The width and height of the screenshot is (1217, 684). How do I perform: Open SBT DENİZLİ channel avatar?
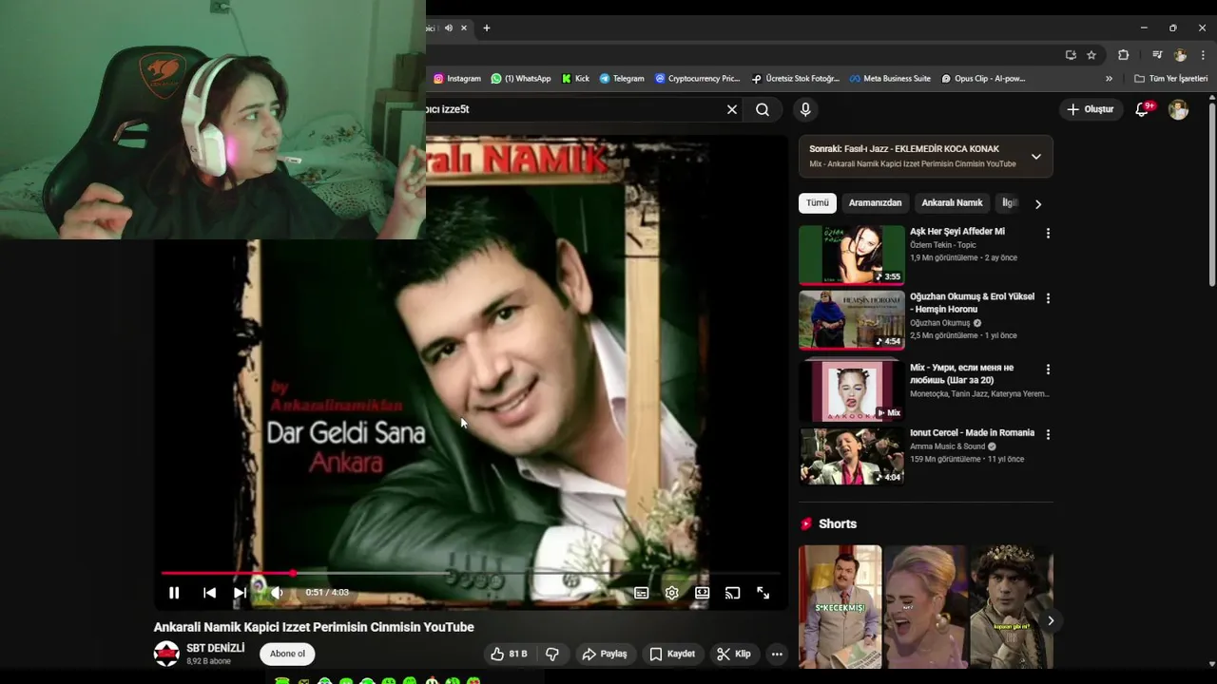166,654
